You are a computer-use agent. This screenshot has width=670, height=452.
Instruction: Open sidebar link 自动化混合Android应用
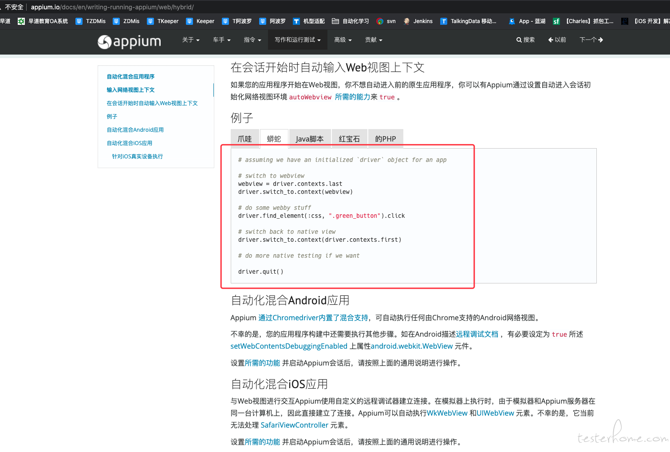tap(135, 130)
